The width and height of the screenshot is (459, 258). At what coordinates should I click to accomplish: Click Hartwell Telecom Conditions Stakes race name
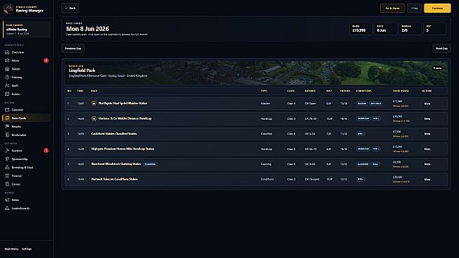pos(114,179)
